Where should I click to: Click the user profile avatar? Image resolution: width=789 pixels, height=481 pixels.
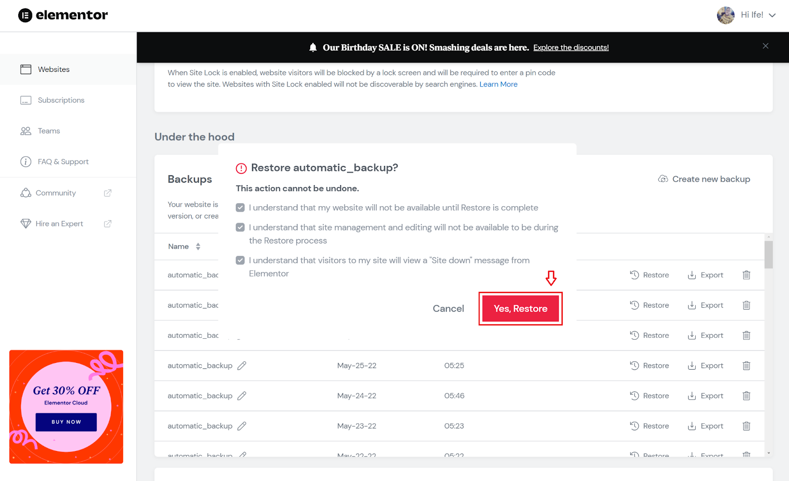click(725, 15)
